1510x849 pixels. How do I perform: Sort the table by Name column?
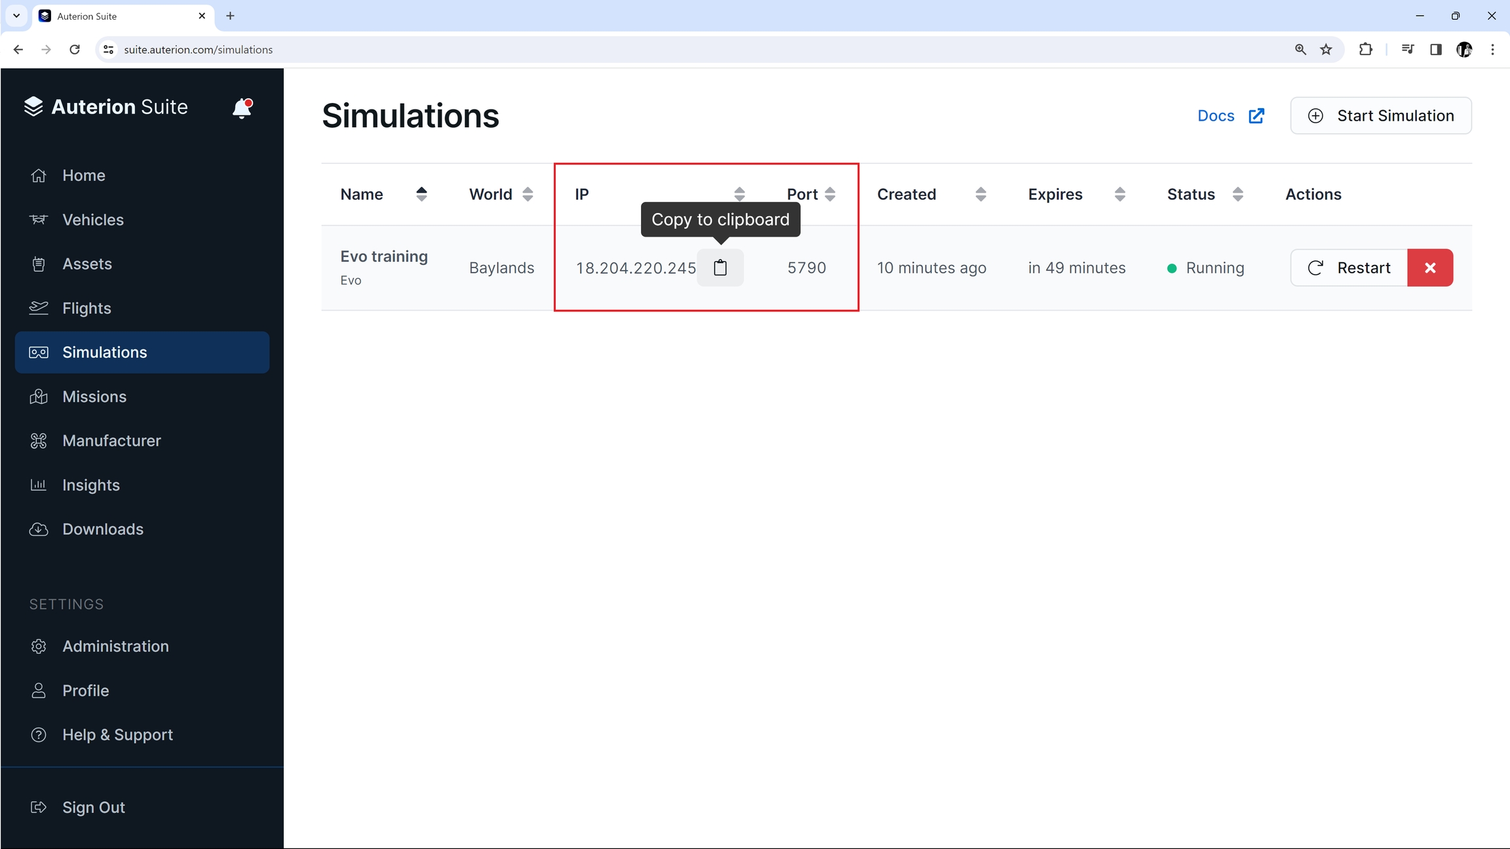coord(421,194)
